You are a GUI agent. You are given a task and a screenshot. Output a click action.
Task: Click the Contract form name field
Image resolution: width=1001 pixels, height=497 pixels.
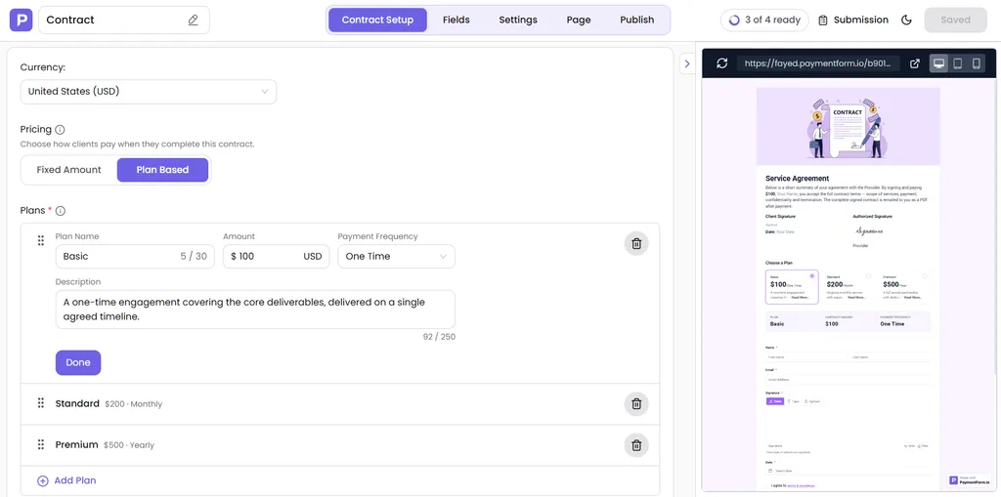click(x=124, y=20)
